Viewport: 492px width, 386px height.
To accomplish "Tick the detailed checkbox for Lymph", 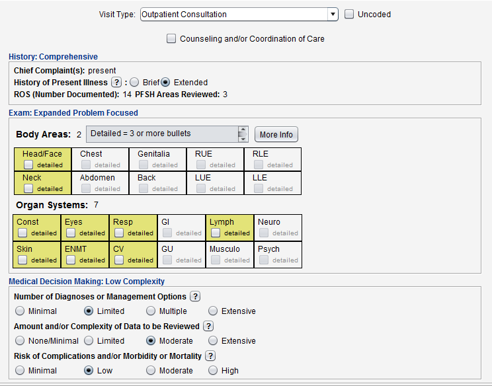I will tap(216, 233).
